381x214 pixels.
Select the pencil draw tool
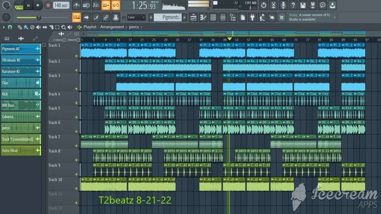point(20,27)
